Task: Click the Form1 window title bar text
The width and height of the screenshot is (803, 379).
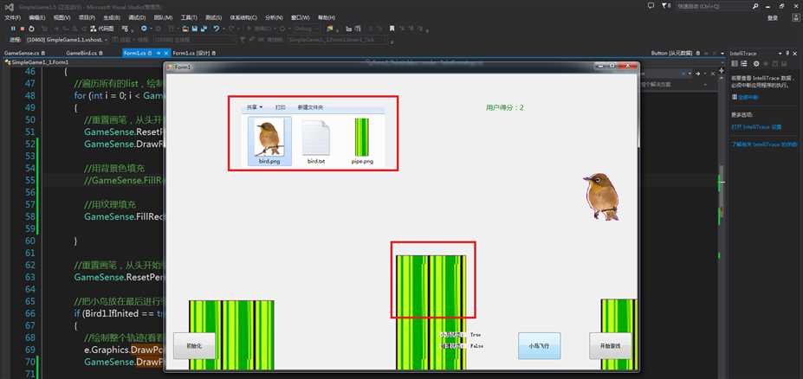Action: (183, 67)
